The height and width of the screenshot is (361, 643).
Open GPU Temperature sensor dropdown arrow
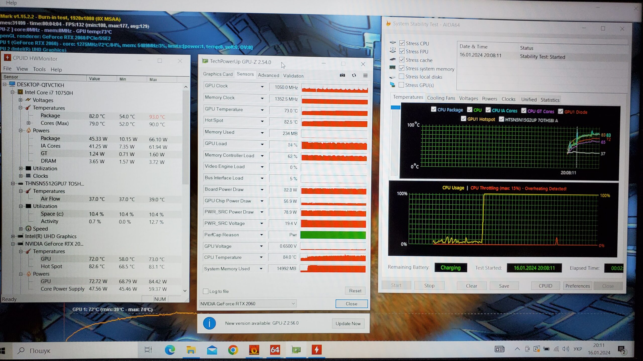pyautogui.click(x=262, y=110)
